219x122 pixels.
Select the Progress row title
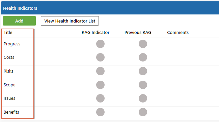[12, 44]
